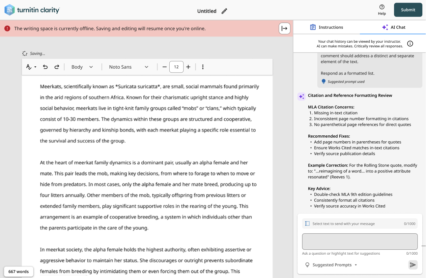The height and width of the screenshot is (278, 426).
Task: Click the paragraph beginning 'At the heart'
Action: [x=148, y=195]
